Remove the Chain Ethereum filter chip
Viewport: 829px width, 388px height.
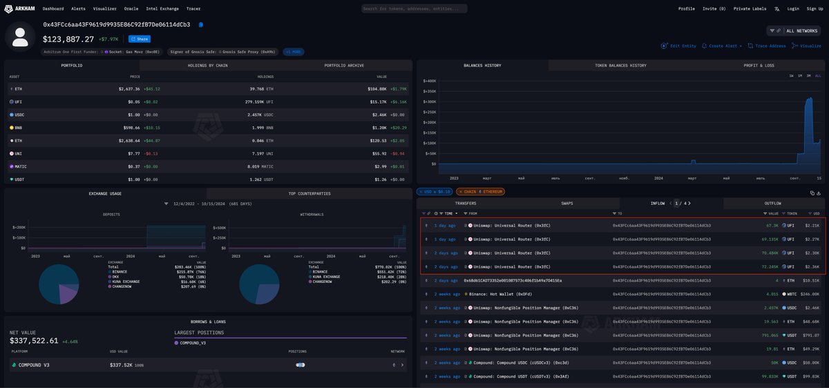(461, 191)
